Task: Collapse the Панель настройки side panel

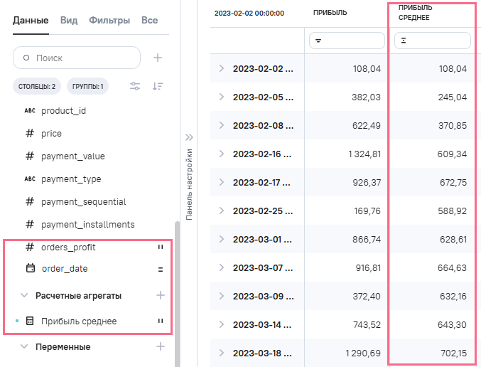Action: pos(189,137)
